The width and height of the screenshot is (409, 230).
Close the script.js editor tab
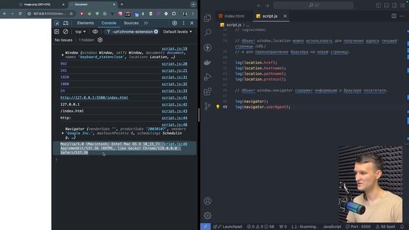coord(285,16)
